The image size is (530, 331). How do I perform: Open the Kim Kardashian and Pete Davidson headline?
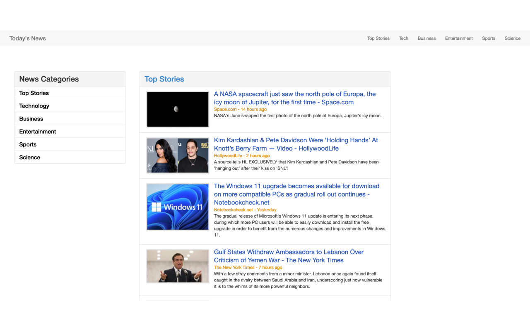(x=296, y=144)
